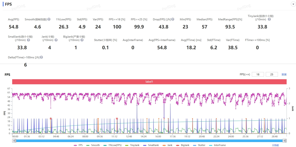The height and width of the screenshot is (147, 296).
Task: Click the Var(FPS) value 24
Action: point(98,27)
